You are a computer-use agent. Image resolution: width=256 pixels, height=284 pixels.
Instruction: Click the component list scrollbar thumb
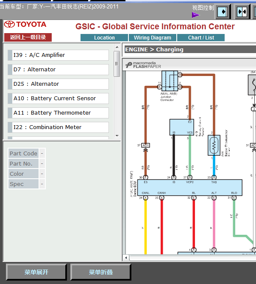coord(117,64)
